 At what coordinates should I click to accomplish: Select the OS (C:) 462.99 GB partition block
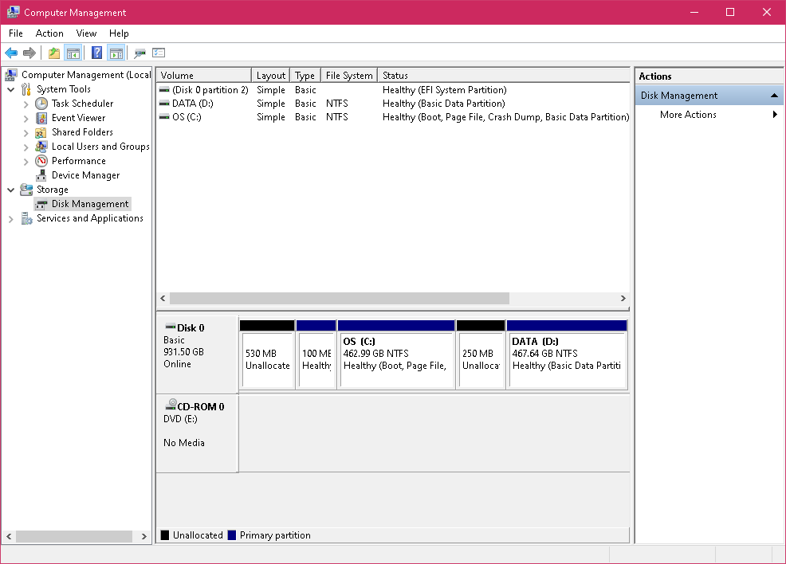click(x=396, y=354)
